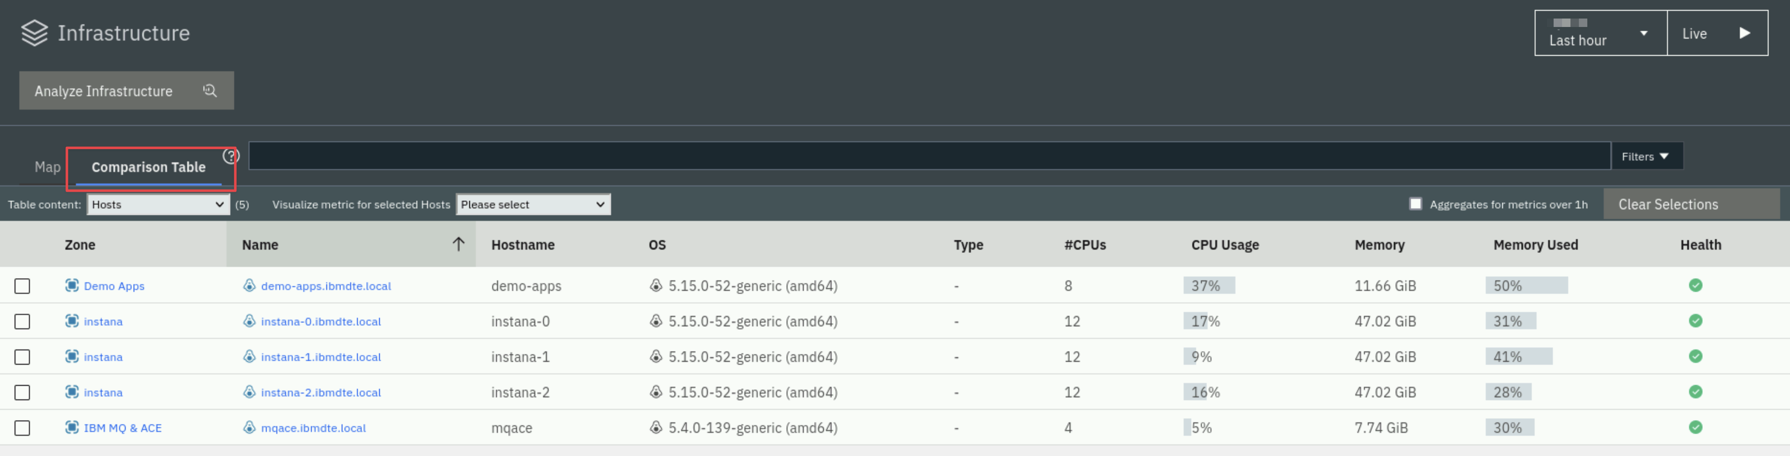The width and height of the screenshot is (1790, 456).
Task: Click the IBM MQ & ACE zone icon
Action: [x=72, y=427]
